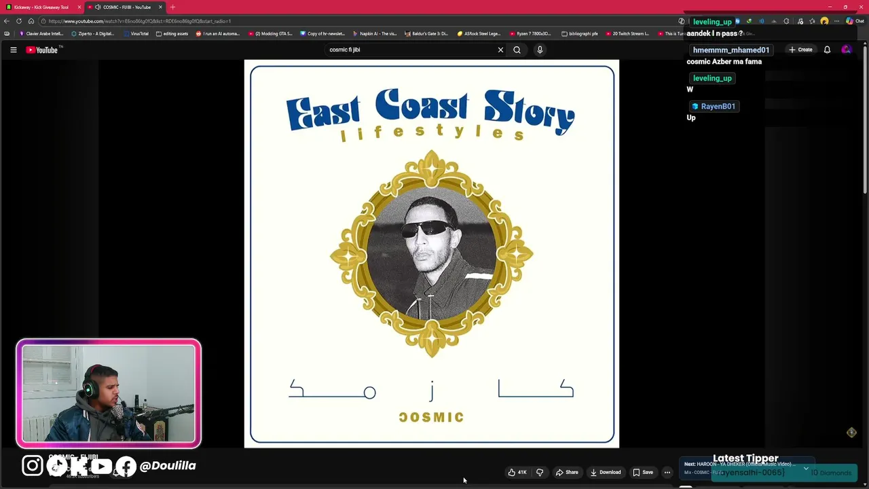Open Copy of hr-newslet... bookmark
The width and height of the screenshot is (869, 489).
pos(322,33)
